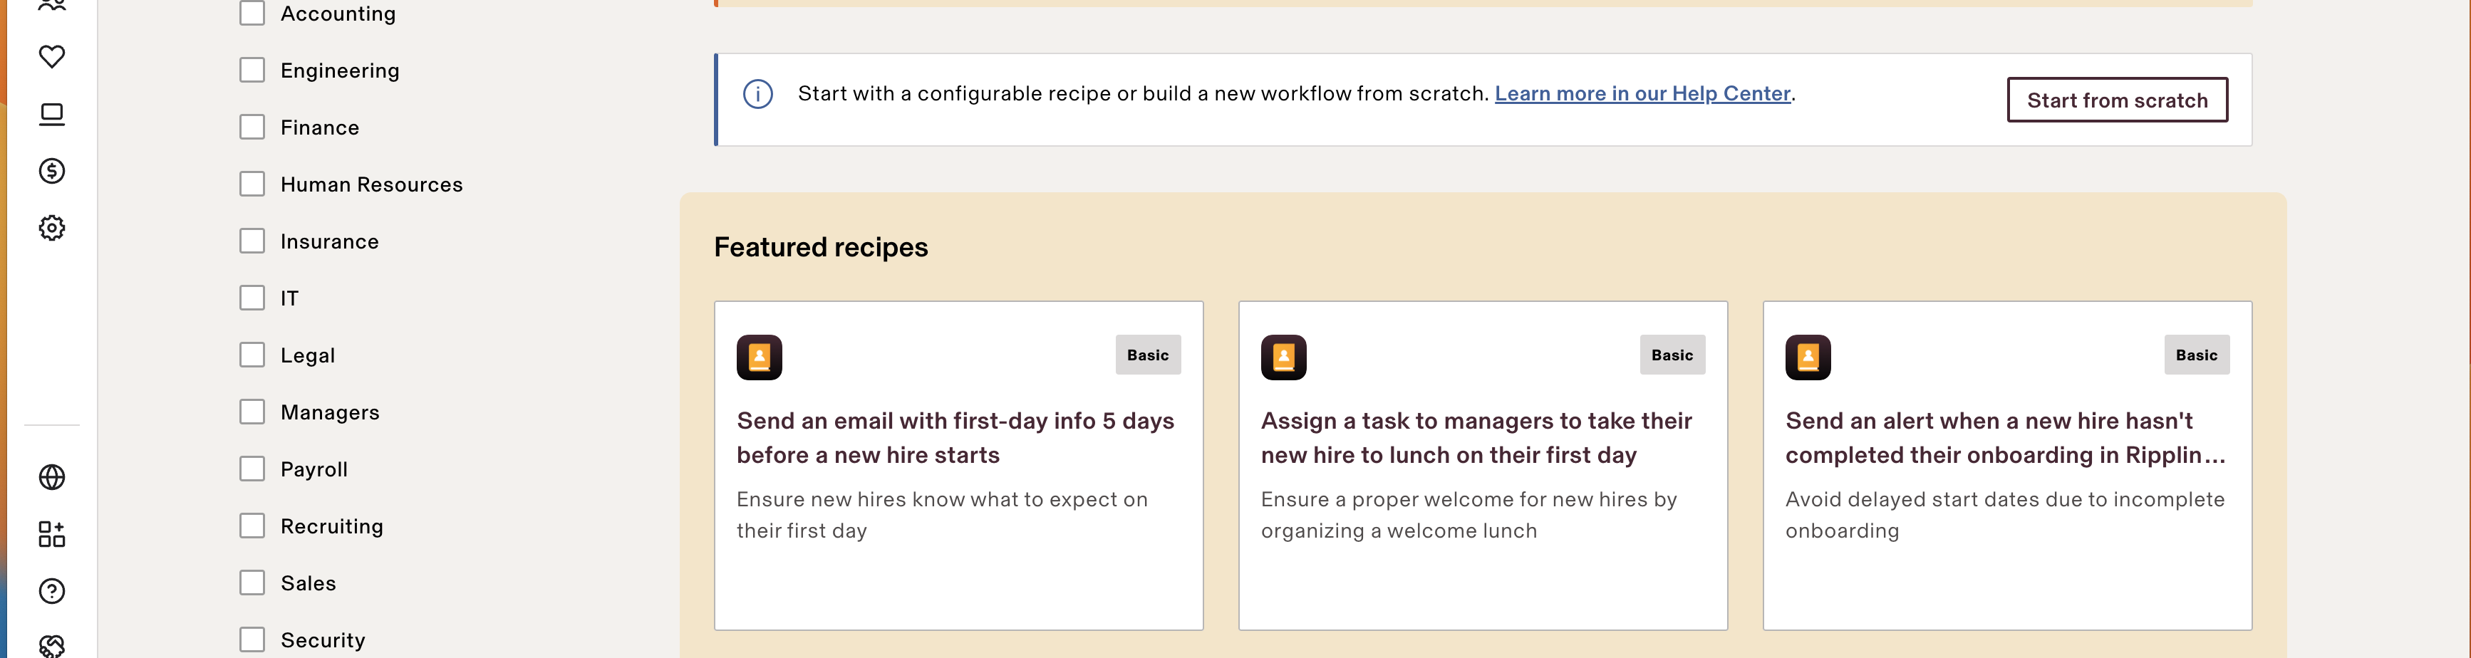Select the new hire lunch task recipe
Viewport: 2471px width, 658px height.
coord(1483,465)
